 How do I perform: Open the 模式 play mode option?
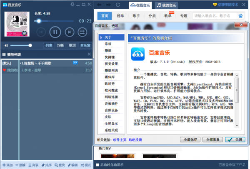85,165
